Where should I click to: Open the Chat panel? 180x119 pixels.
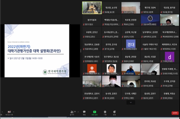point(84,112)
